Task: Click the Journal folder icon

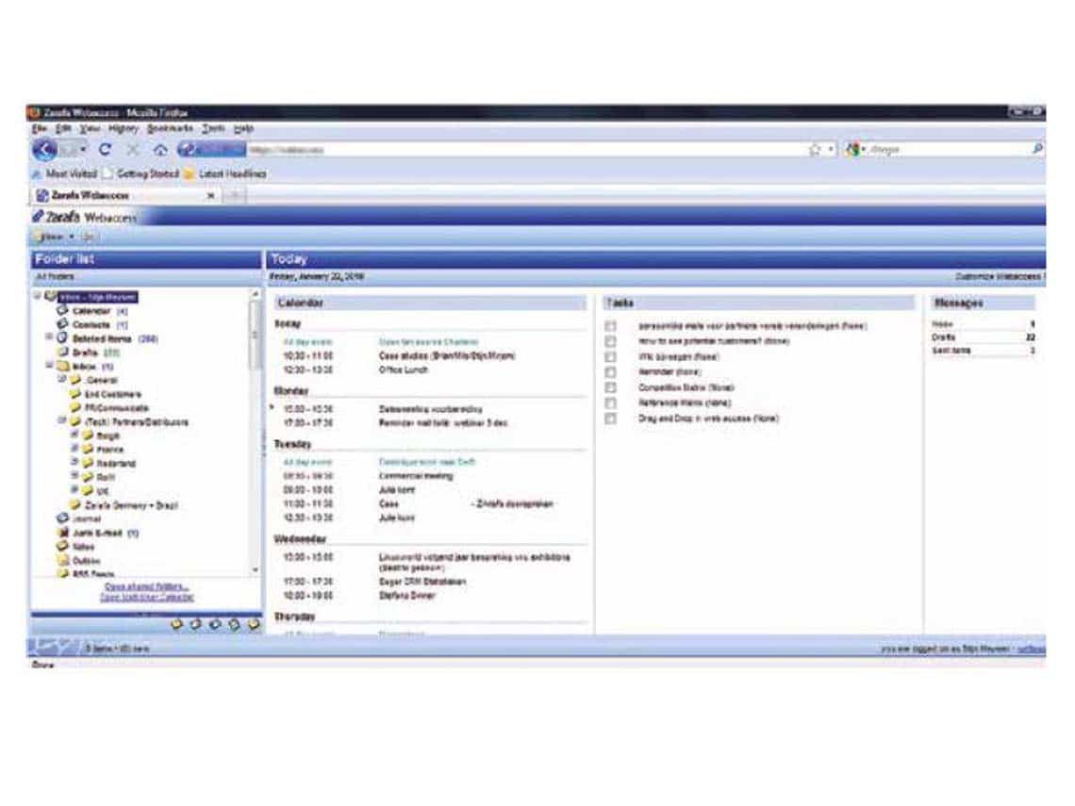Action: coord(62,518)
